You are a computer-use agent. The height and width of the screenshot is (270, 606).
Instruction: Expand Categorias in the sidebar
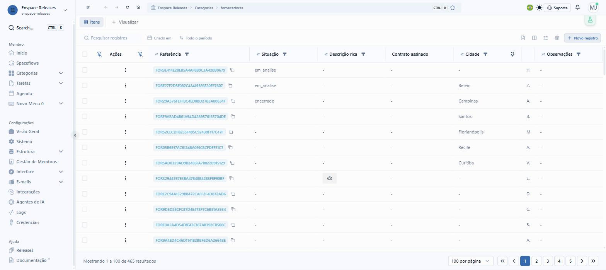coord(61,73)
